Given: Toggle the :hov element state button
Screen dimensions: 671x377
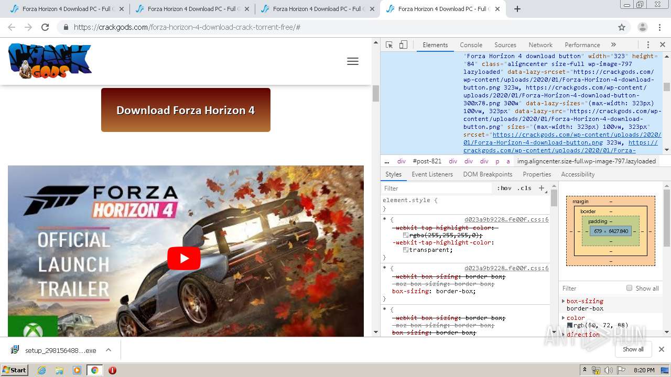Looking at the screenshot, I should tap(504, 188).
